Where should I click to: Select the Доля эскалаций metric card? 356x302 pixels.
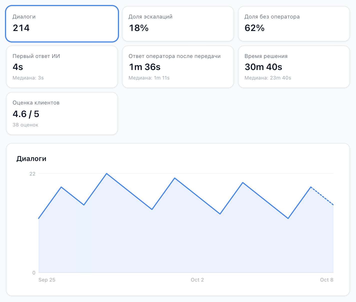(178, 24)
